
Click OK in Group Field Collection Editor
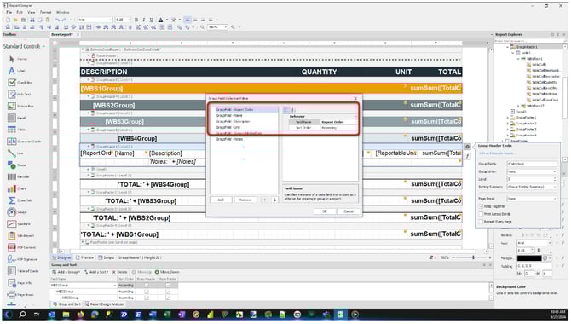(324, 211)
